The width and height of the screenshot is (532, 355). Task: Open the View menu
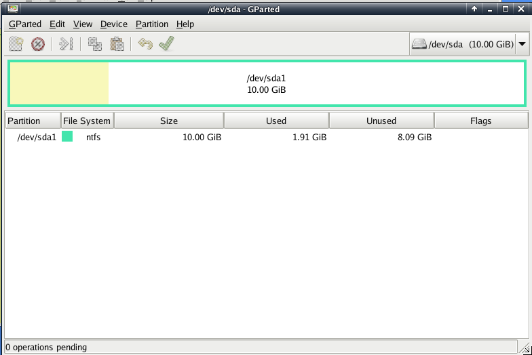[x=83, y=24]
